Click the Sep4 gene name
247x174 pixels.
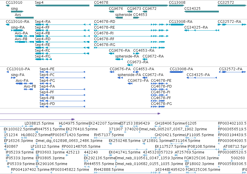coord(39,3)
